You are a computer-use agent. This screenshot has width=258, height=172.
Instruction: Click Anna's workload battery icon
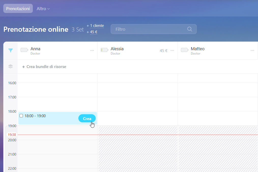24,50
